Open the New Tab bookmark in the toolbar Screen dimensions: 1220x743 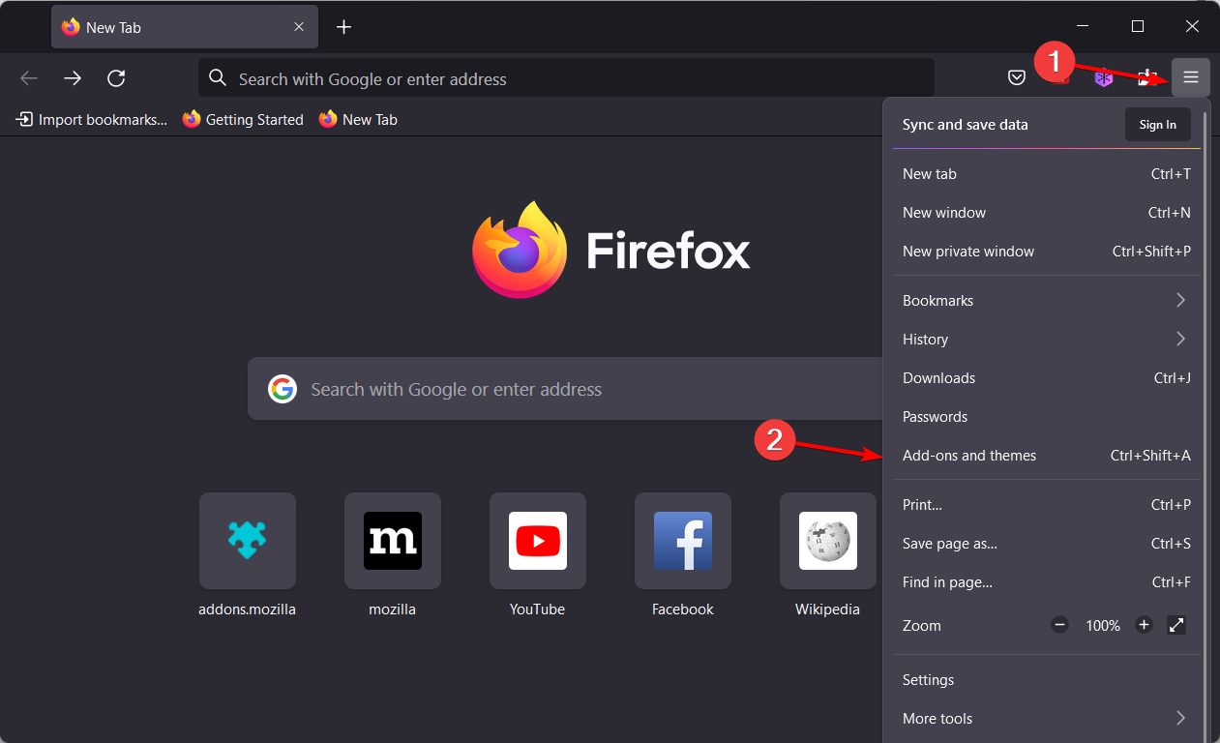(358, 120)
